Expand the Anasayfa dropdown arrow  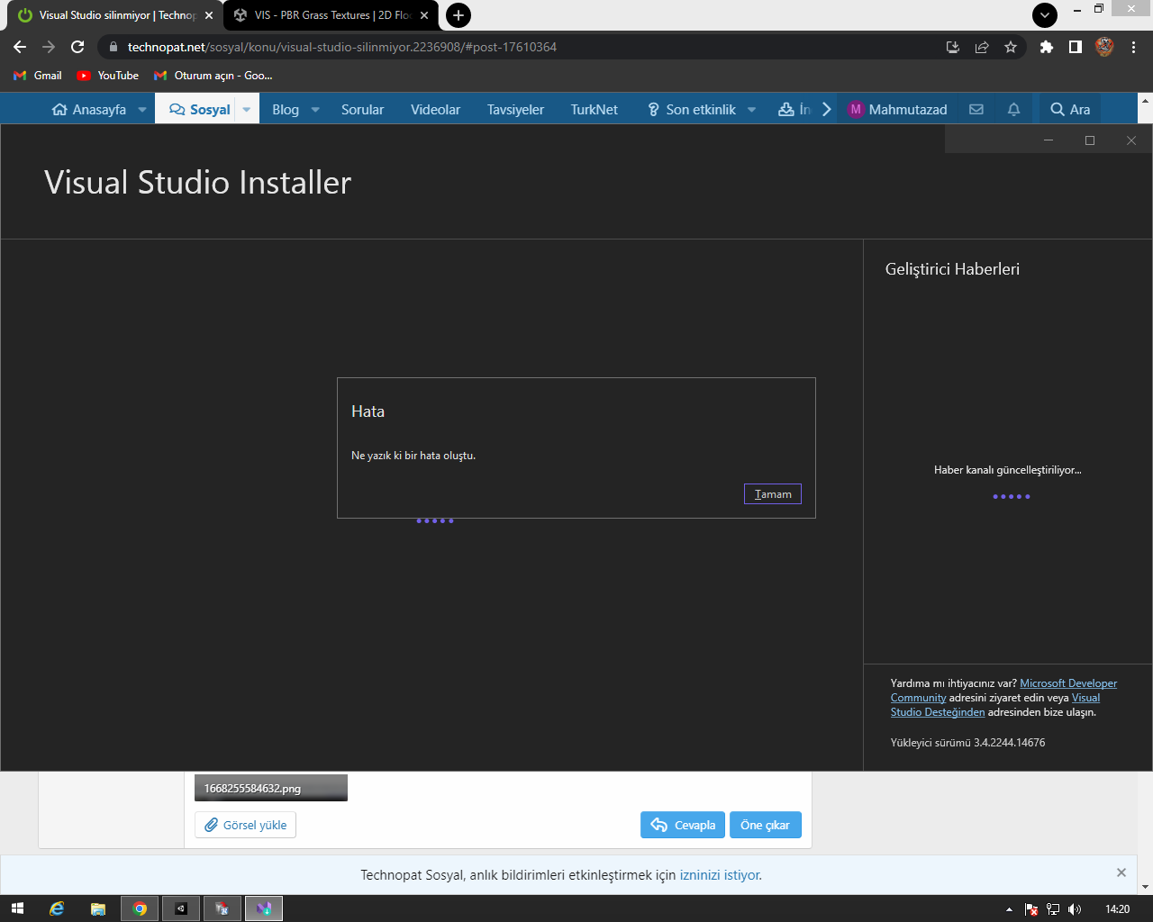[x=142, y=110]
